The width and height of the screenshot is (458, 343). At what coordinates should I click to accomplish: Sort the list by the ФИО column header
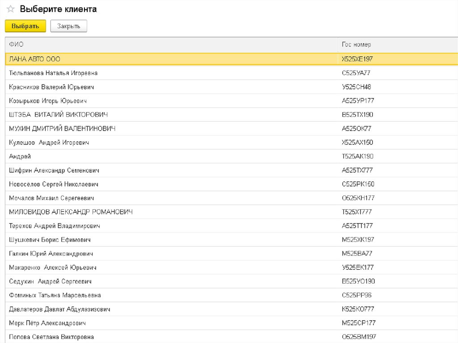(x=17, y=45)
